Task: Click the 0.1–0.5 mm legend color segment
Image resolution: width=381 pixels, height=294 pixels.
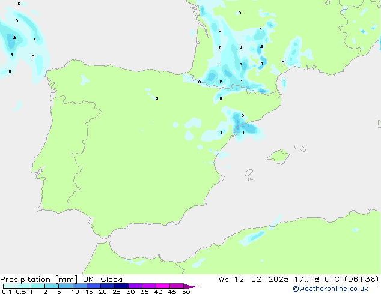Action: click(10, 286)
